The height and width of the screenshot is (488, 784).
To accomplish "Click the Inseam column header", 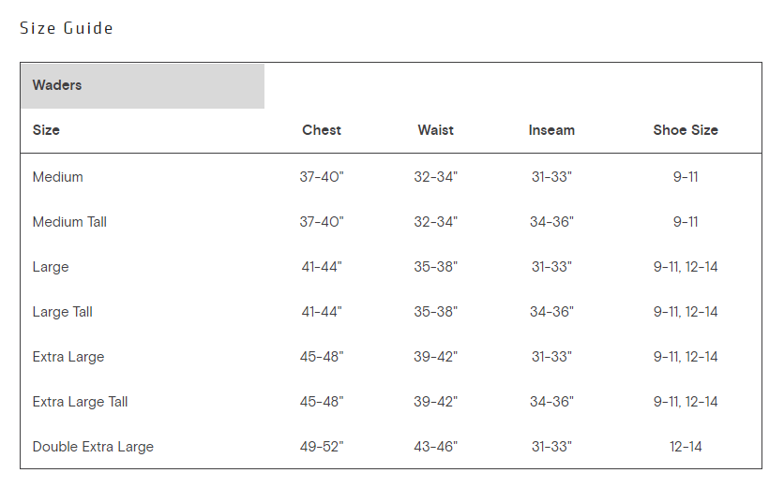I will [x=551, y=130].
